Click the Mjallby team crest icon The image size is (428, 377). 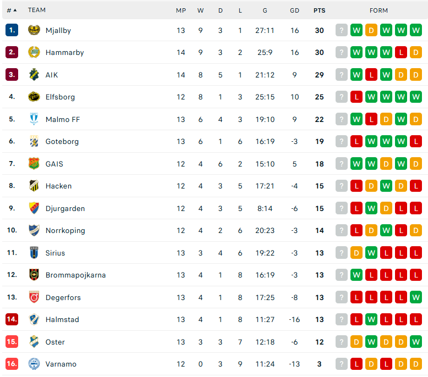34,30
